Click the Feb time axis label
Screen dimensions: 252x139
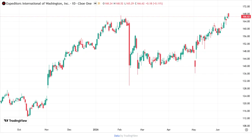tap(120, 130)
